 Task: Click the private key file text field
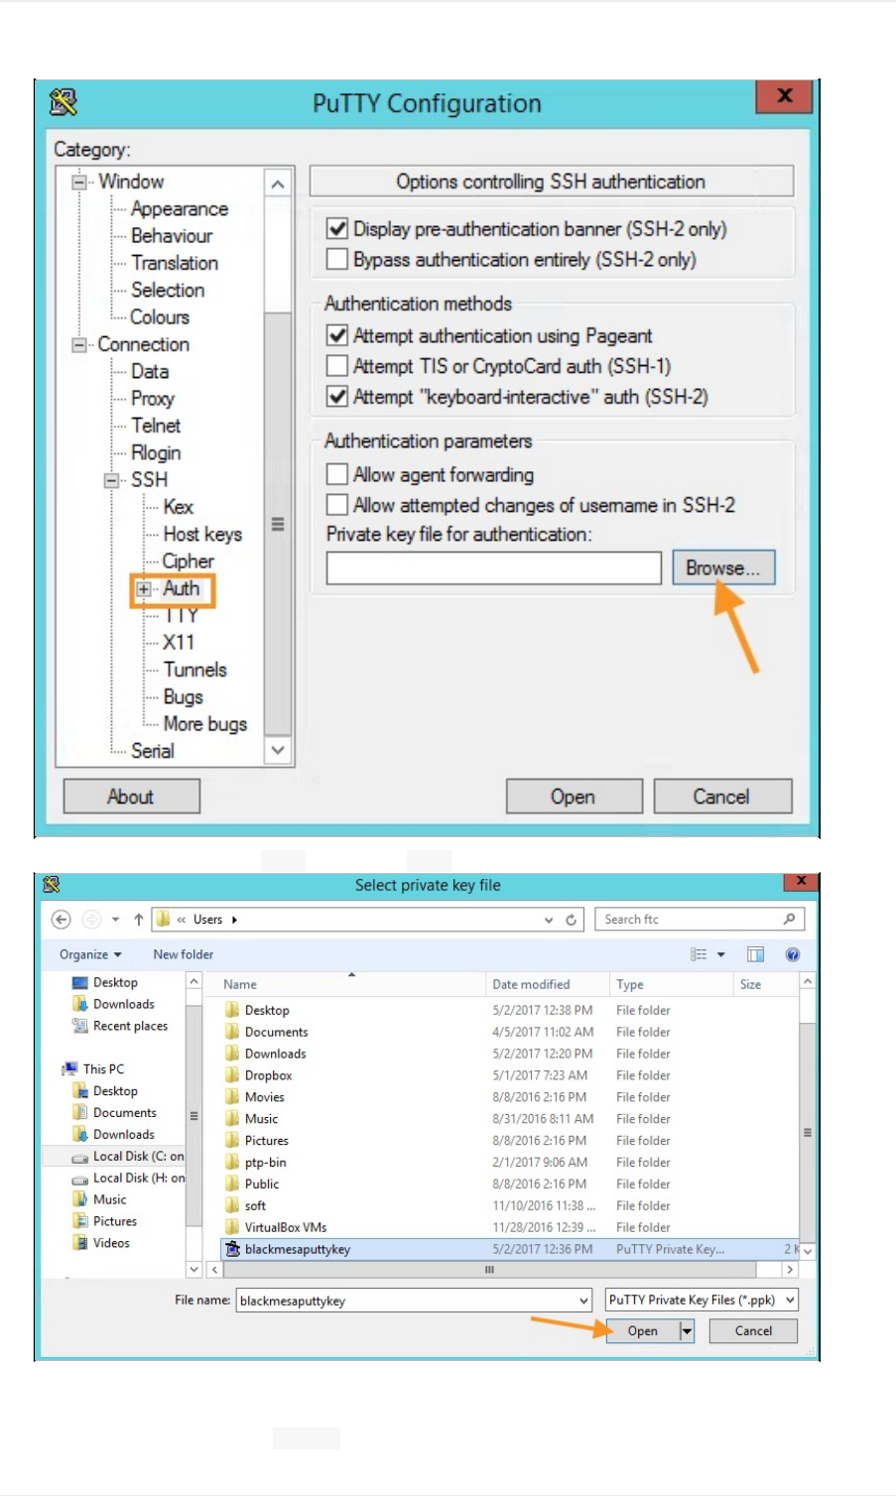[494, 568]
